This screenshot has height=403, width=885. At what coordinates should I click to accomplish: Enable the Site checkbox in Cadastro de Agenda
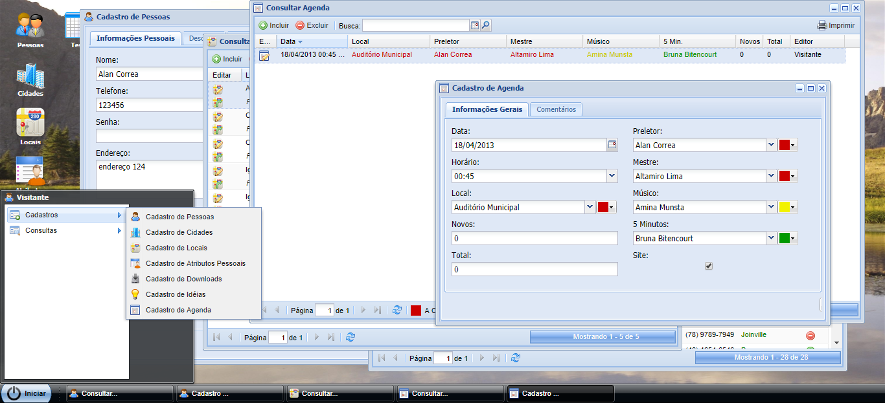click(x=709, y=266)
